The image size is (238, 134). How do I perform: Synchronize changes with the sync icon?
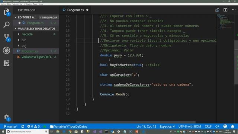click(x=23, y=127)
